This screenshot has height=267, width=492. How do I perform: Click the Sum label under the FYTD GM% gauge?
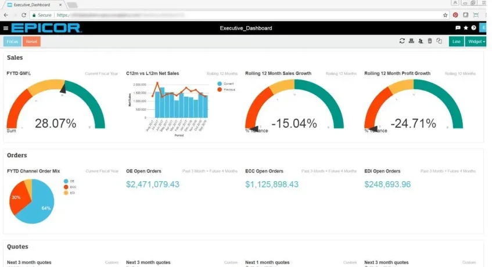coord(11,131)
